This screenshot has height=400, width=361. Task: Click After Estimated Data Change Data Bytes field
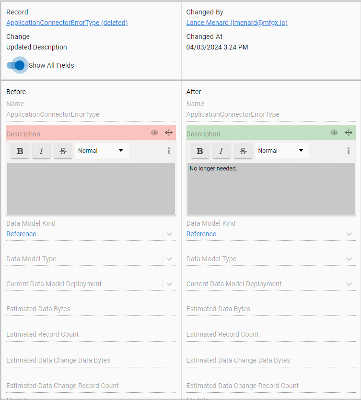click(271, 360)
